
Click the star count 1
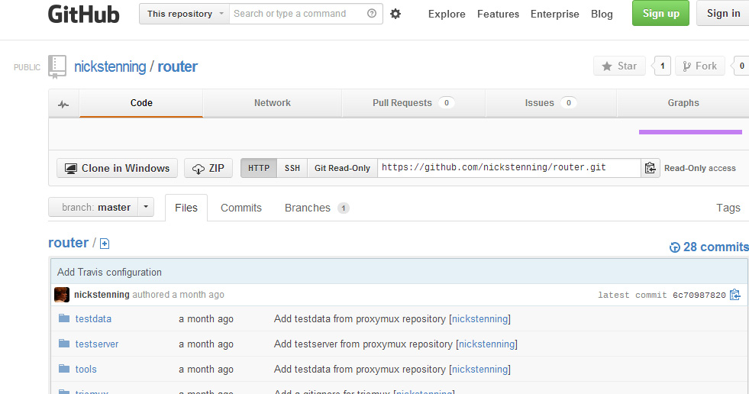pyautogui.click(x=662, y=66)
